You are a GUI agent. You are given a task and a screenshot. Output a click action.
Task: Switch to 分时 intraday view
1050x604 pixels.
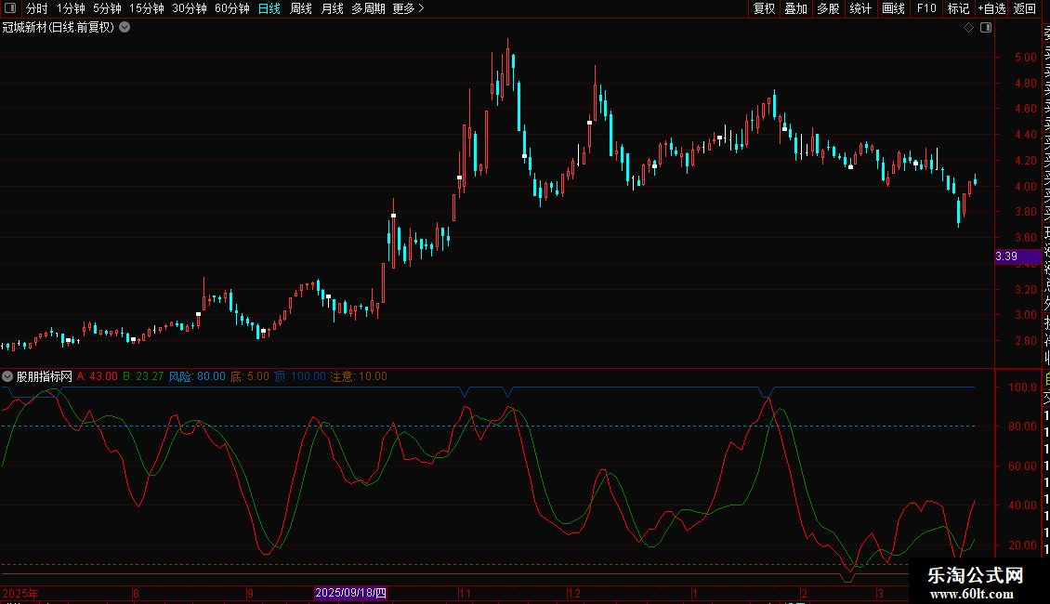click(x=37, y=8)
